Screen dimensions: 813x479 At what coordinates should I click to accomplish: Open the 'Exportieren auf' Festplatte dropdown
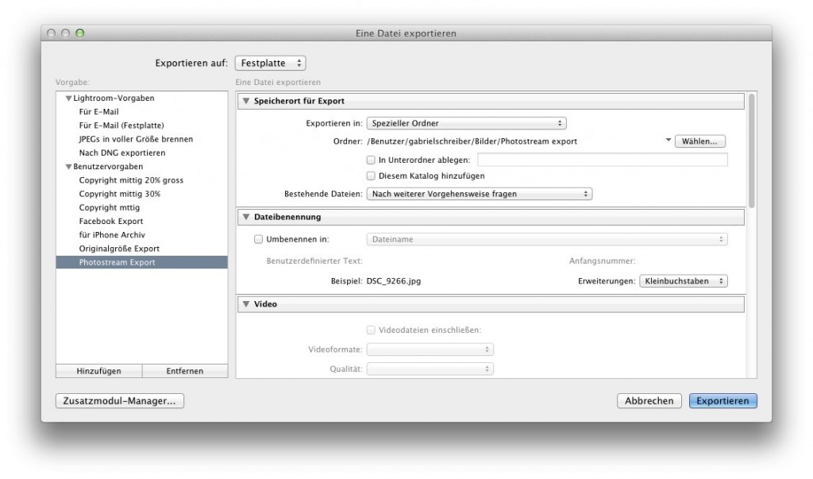(x=270, y=63)
